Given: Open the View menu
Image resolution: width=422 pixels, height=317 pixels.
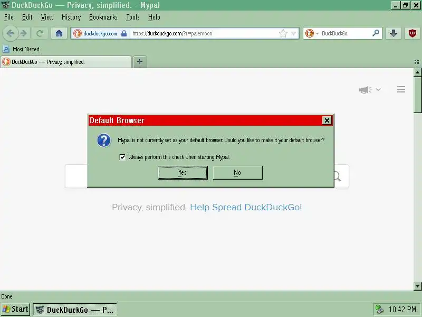Looking at the screenshot, I should click(47, 17).
